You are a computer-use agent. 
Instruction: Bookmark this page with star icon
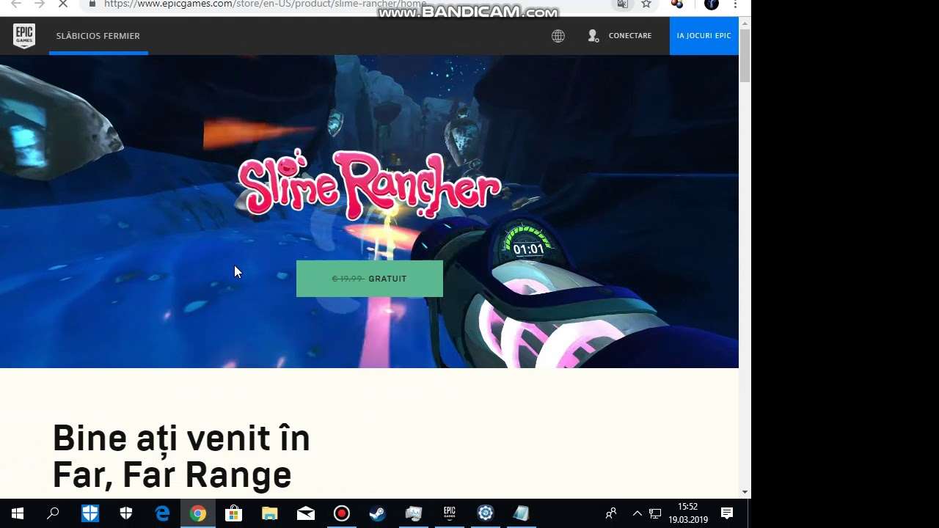coord(646,4)
